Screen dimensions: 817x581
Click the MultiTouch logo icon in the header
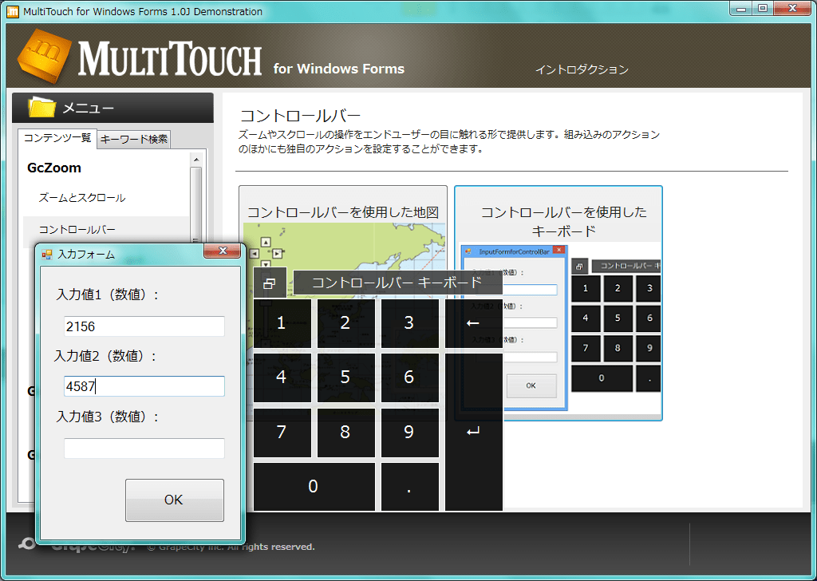[44, 56]
